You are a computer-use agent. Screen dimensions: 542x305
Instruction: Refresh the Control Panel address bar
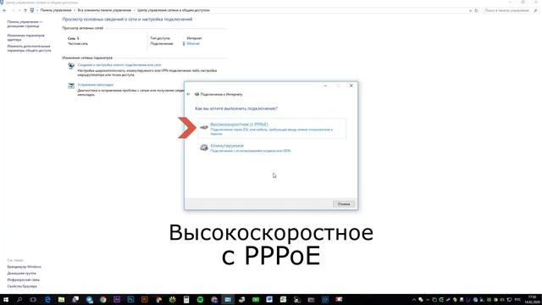point(476,11)
